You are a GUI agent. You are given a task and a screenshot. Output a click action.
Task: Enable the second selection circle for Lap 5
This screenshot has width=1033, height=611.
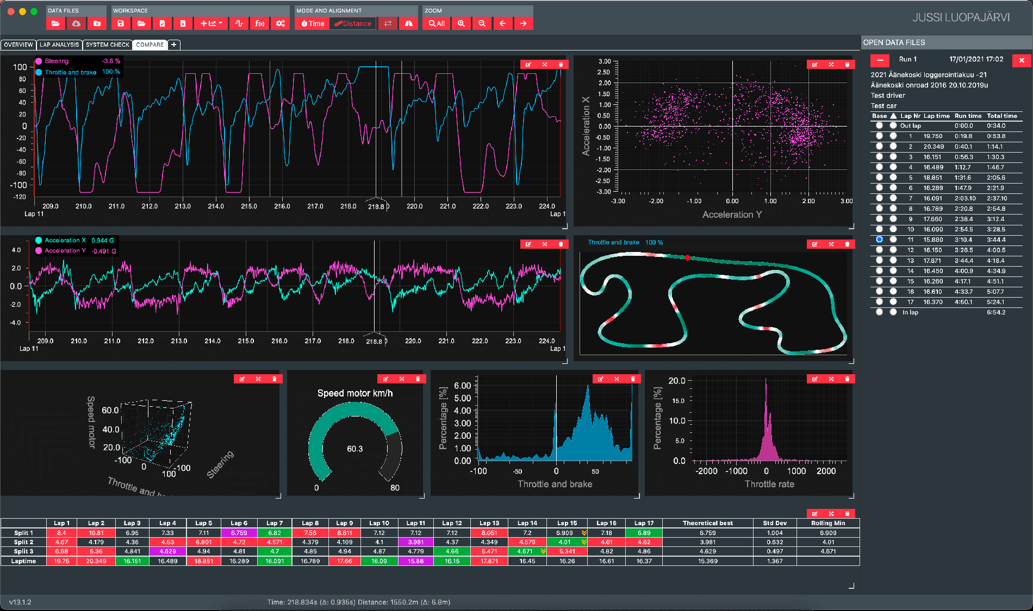click(x=893, y=177)
